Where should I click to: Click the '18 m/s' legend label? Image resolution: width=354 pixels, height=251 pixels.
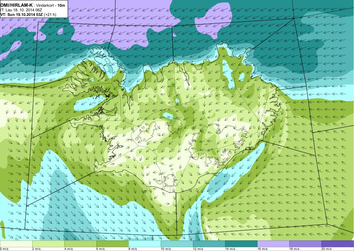(295, 249)
